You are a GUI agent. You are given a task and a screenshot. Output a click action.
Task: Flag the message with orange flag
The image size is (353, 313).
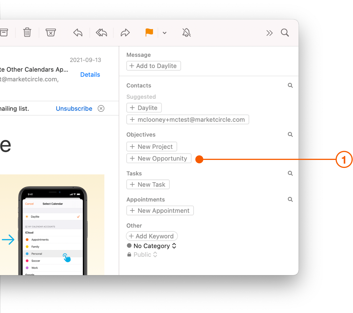tap(149, 32)
